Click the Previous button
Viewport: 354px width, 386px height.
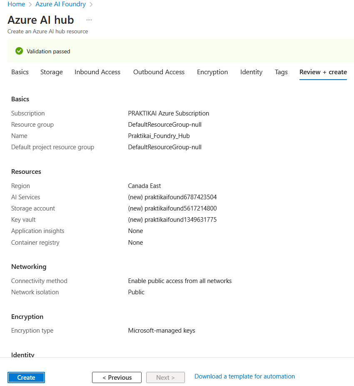pyautogui.click(x=117, y=377)
